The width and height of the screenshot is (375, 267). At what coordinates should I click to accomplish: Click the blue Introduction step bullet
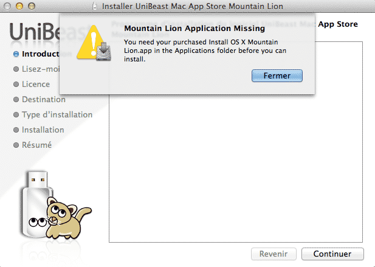(x=16, y=54)
